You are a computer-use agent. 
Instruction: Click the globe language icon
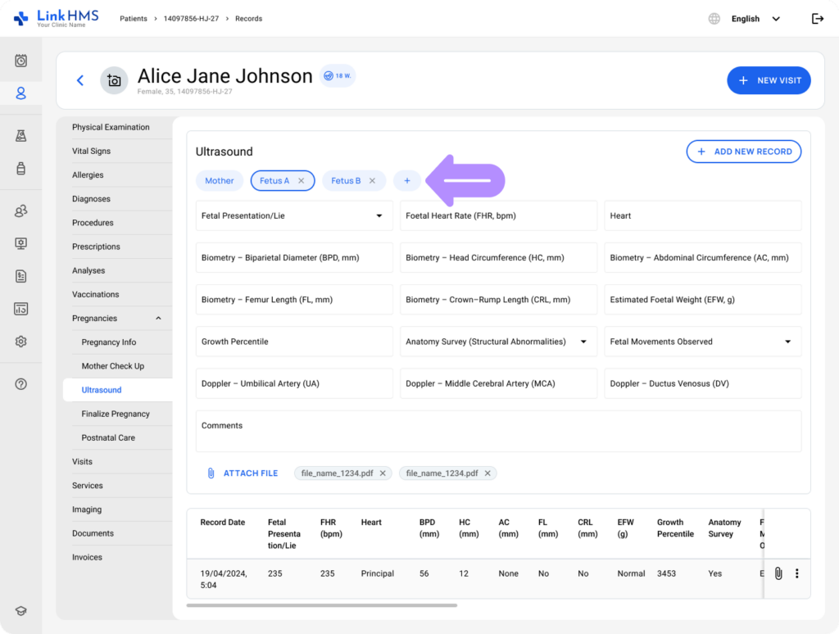(x=714, y=19)
